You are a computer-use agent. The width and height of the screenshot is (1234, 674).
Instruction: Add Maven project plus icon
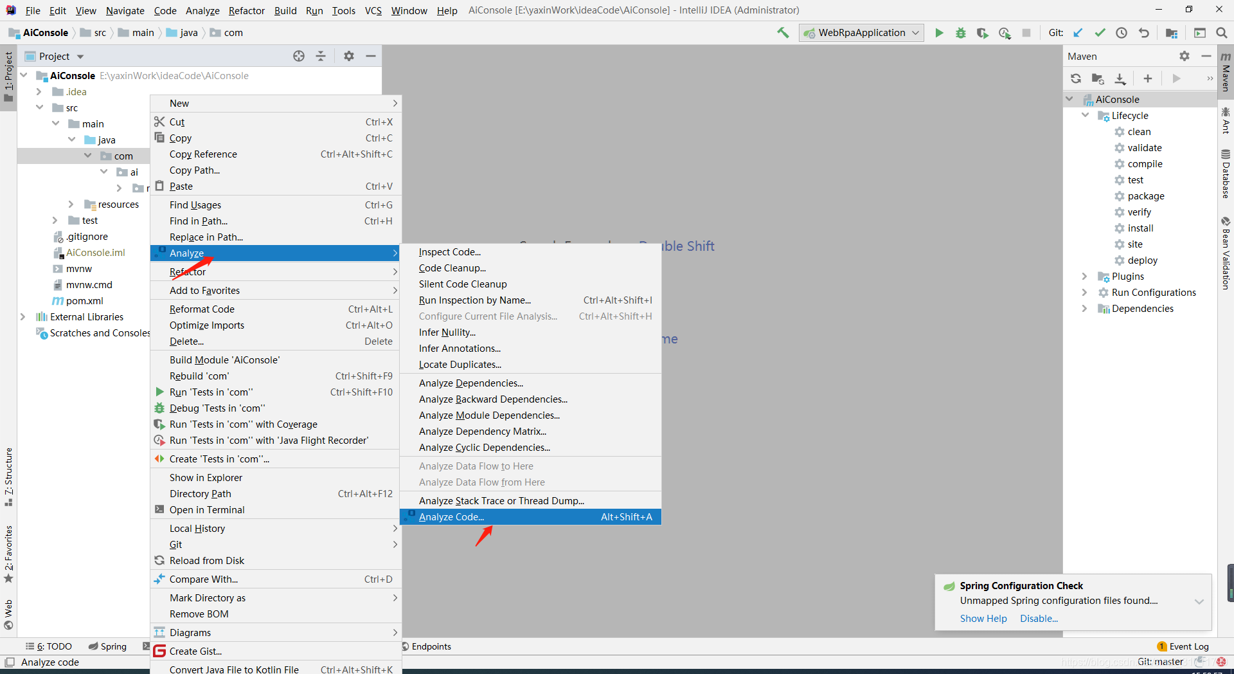(1148, 78)
